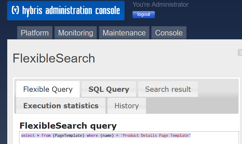
Task: Click the FlexibleSearch page heading
Action: pyautogui.click(x=54, y=58)
